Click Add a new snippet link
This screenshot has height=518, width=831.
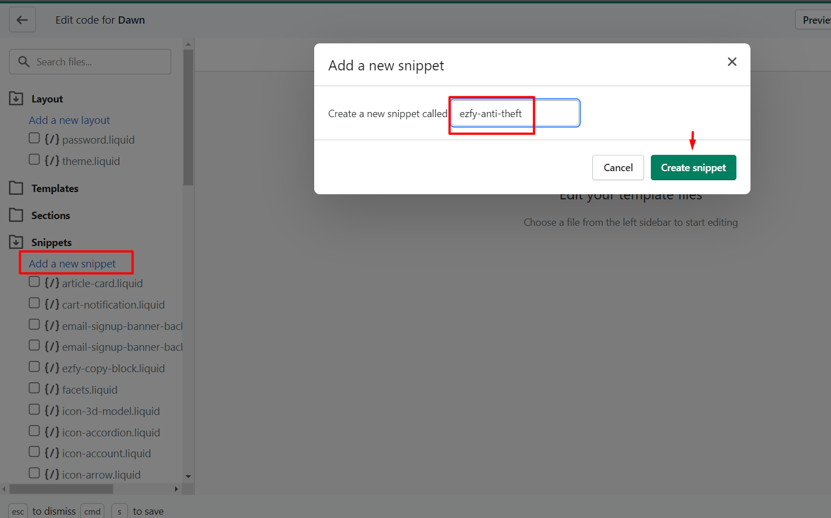[72, 264]
